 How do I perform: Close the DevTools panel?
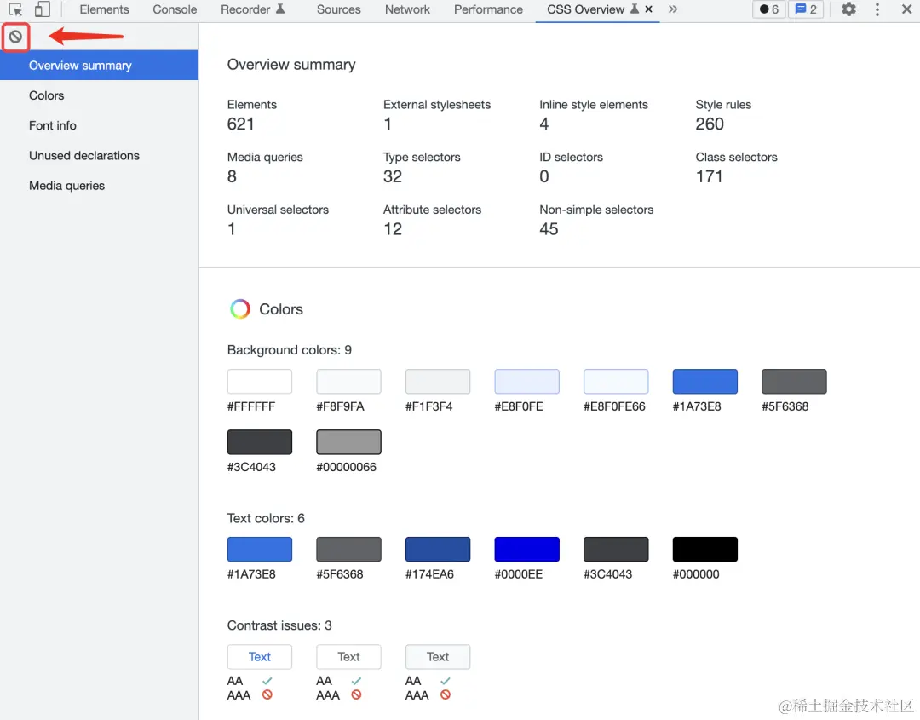[906, 9]
